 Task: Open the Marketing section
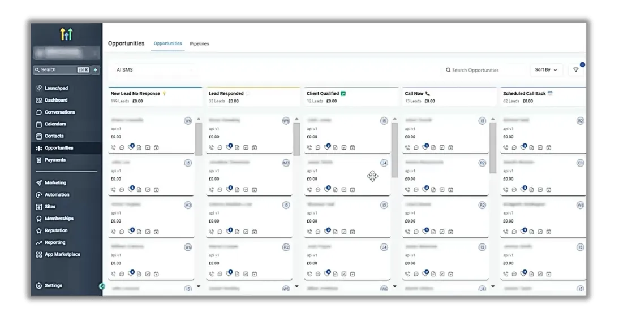(51, 183)
